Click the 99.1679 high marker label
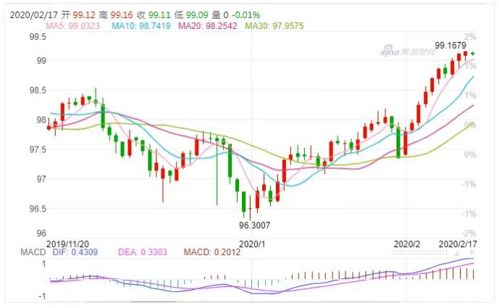Viewport: 499px width, 308px height. [x=450, y=46]
